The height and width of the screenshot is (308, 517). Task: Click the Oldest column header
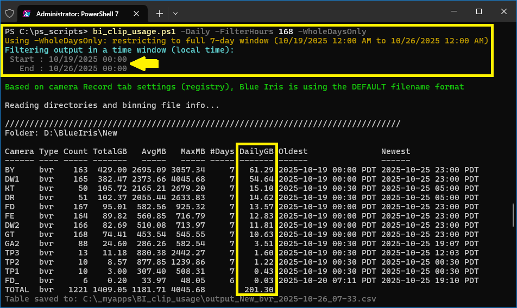[293, 151]
